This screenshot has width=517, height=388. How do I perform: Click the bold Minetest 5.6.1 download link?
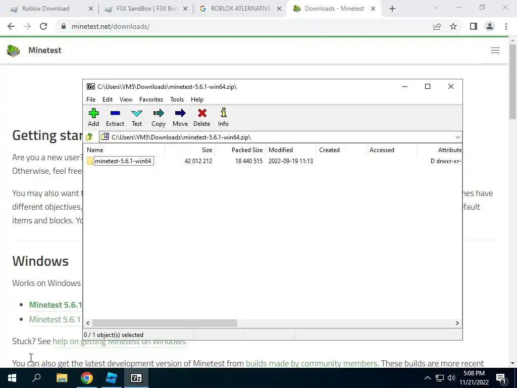[x=56, y=305]
